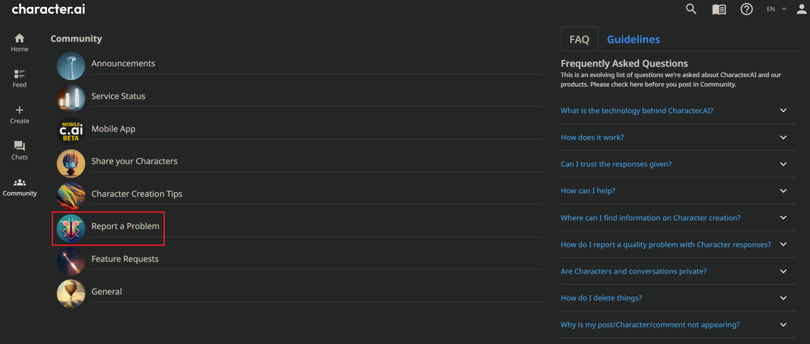Screen dimensions: 810x344
Task: Click the Create plus icon
Action: tap(19, 110)
